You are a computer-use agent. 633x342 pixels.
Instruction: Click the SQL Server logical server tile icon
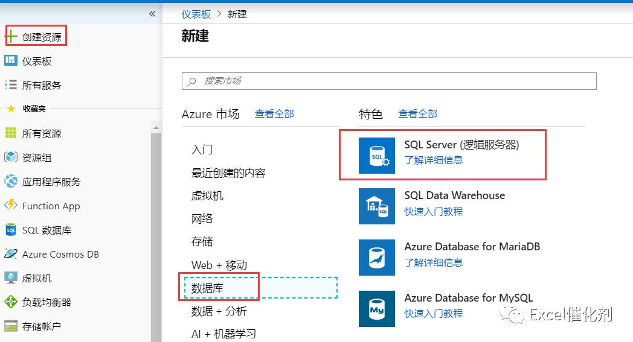click(x=377, y=156)
